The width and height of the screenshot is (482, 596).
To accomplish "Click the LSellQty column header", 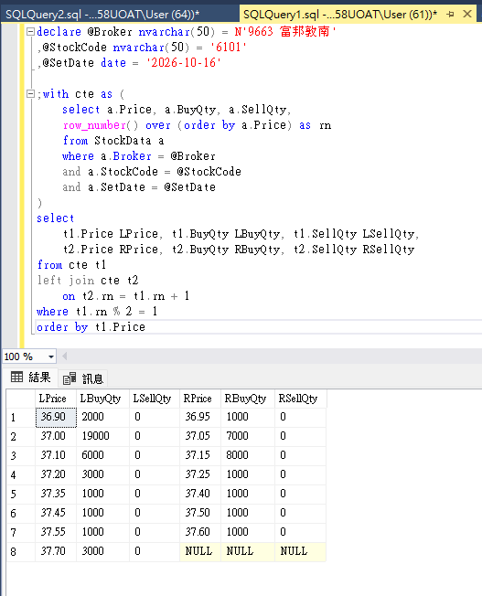I will (155, 399).
